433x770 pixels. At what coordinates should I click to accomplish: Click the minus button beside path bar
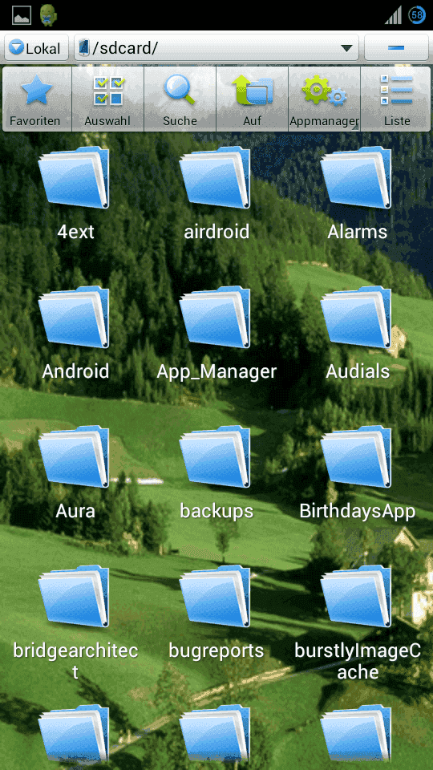pyautogui.click(x=396, y=47)
